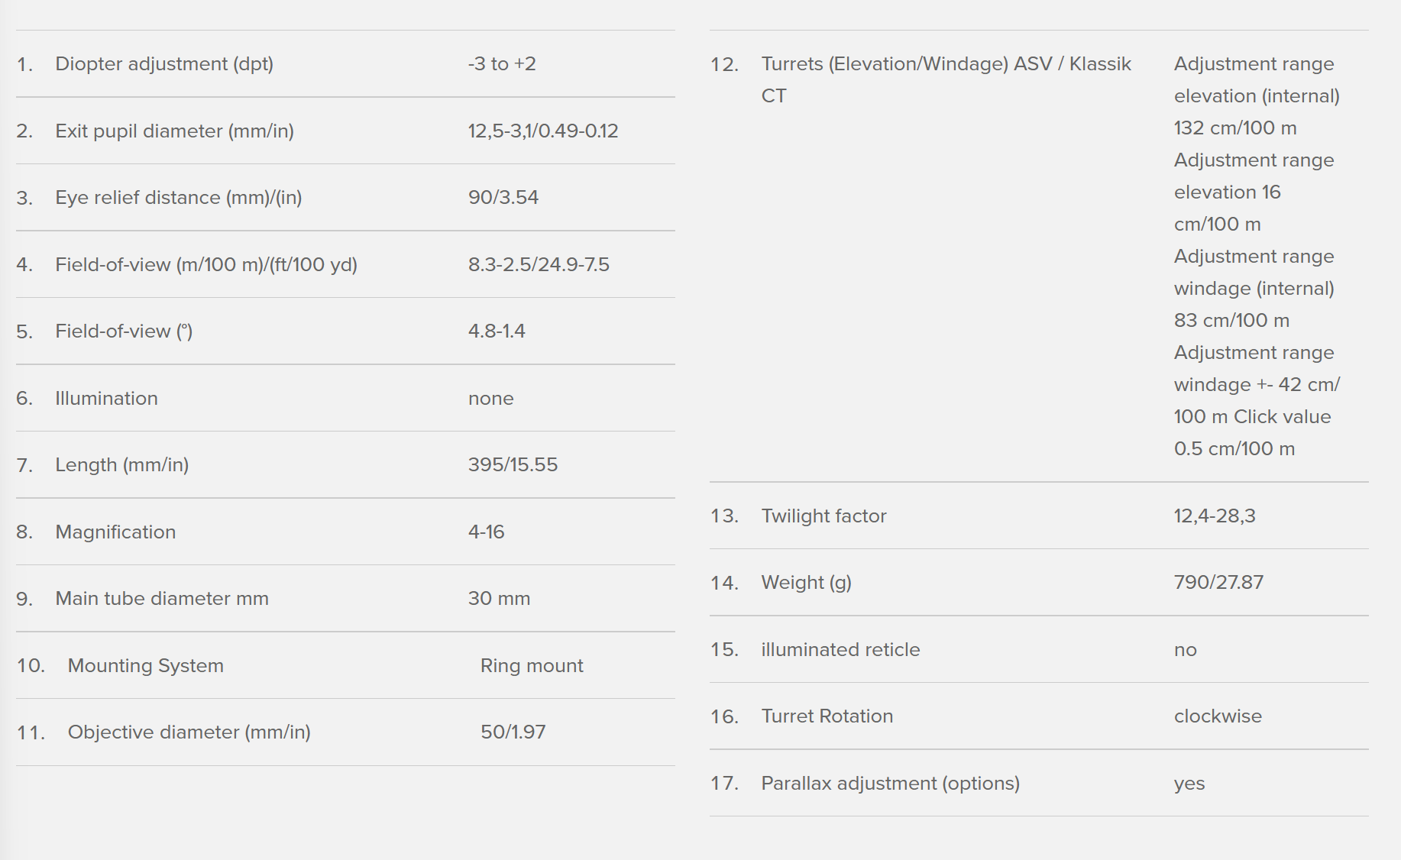1401x860 pixels.
Task: Click the Mounting System label
Action: point(145,666)
